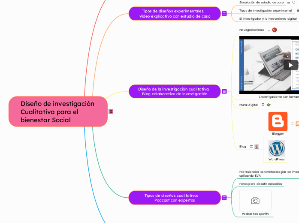Screen dimensions: 299x223
Task: Click the Investigaciones con herramientas video caption
Action: [279, 97]
